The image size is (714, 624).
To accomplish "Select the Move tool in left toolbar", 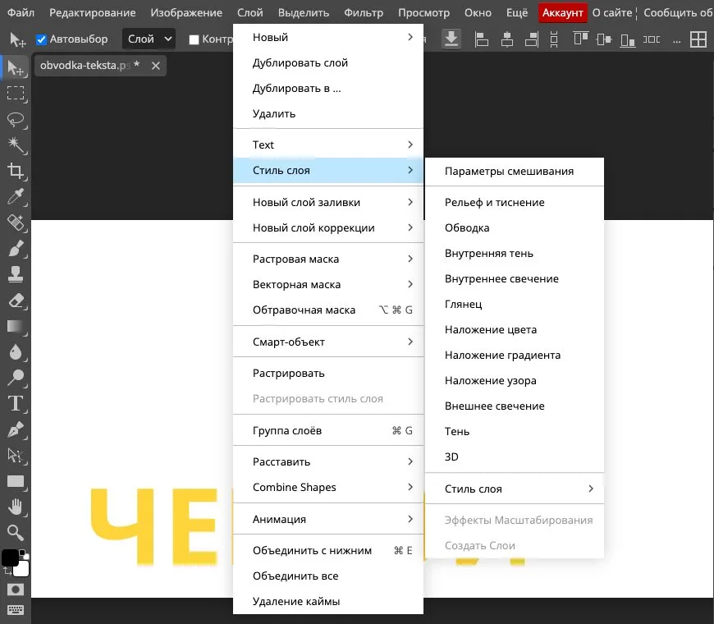I will point(16,68).
